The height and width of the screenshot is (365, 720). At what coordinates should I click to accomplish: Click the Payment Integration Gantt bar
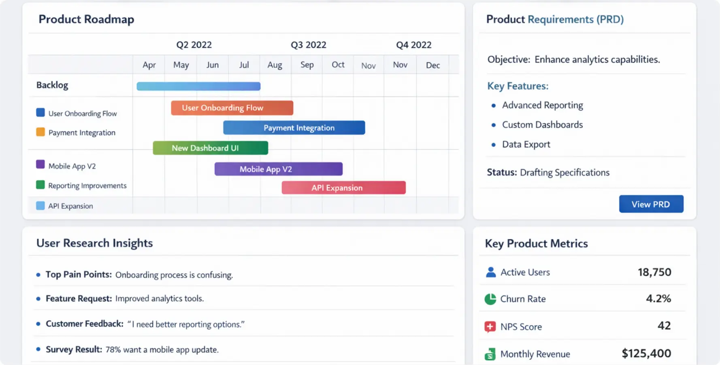294,128
